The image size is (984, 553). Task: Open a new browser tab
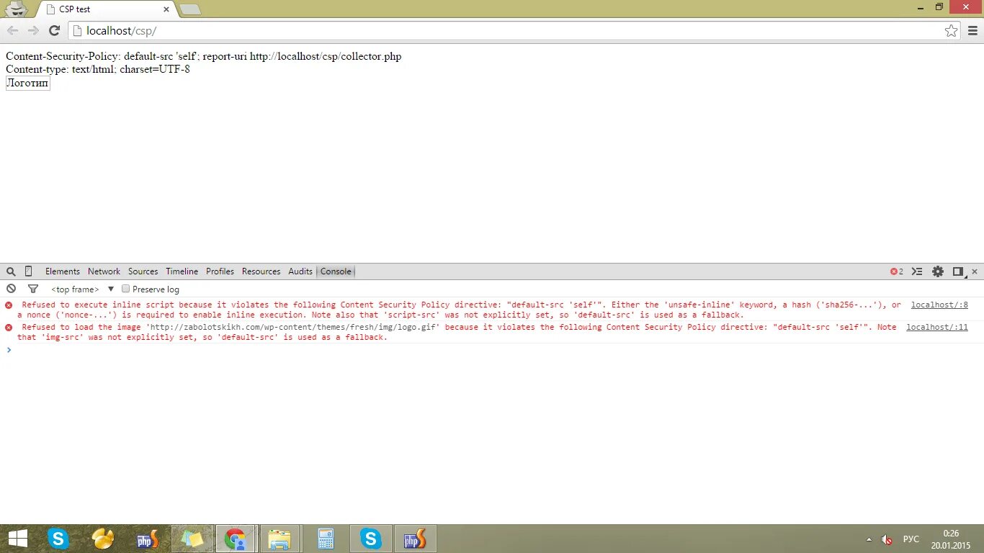pos(190,10)
